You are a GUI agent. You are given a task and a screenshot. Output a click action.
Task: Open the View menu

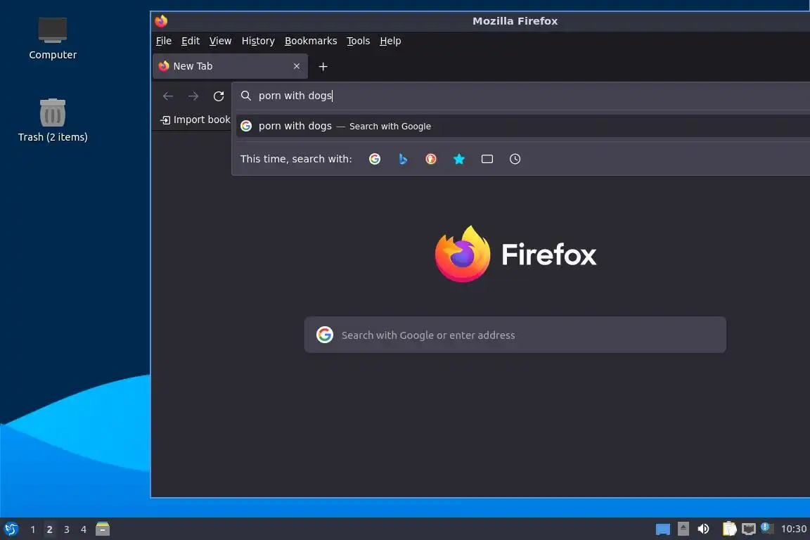tap(220, 41)
